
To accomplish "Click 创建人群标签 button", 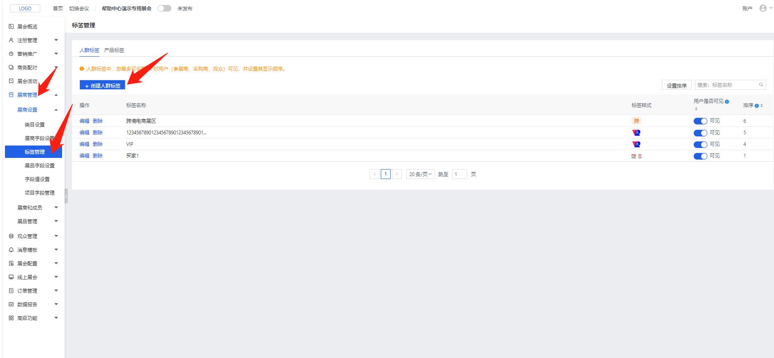I will 102,85.
